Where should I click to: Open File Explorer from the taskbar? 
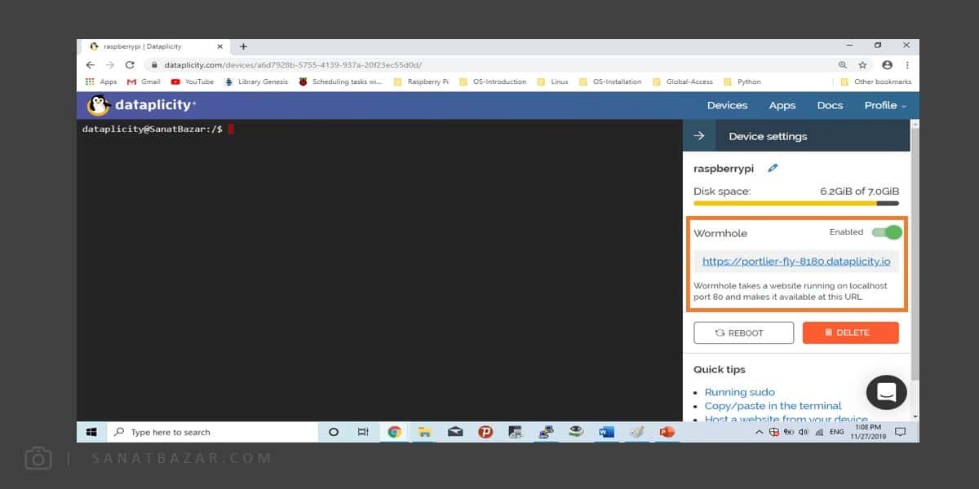click(424, 432)
